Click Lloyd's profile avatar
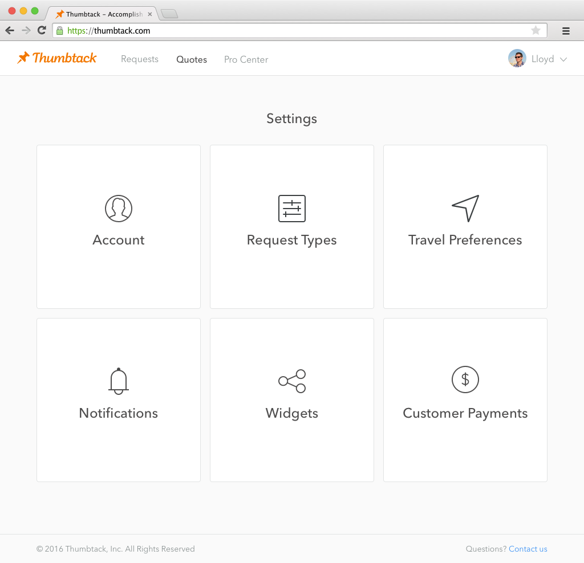The width and height of the screenshot is (584, 563). tap(517, 59)
